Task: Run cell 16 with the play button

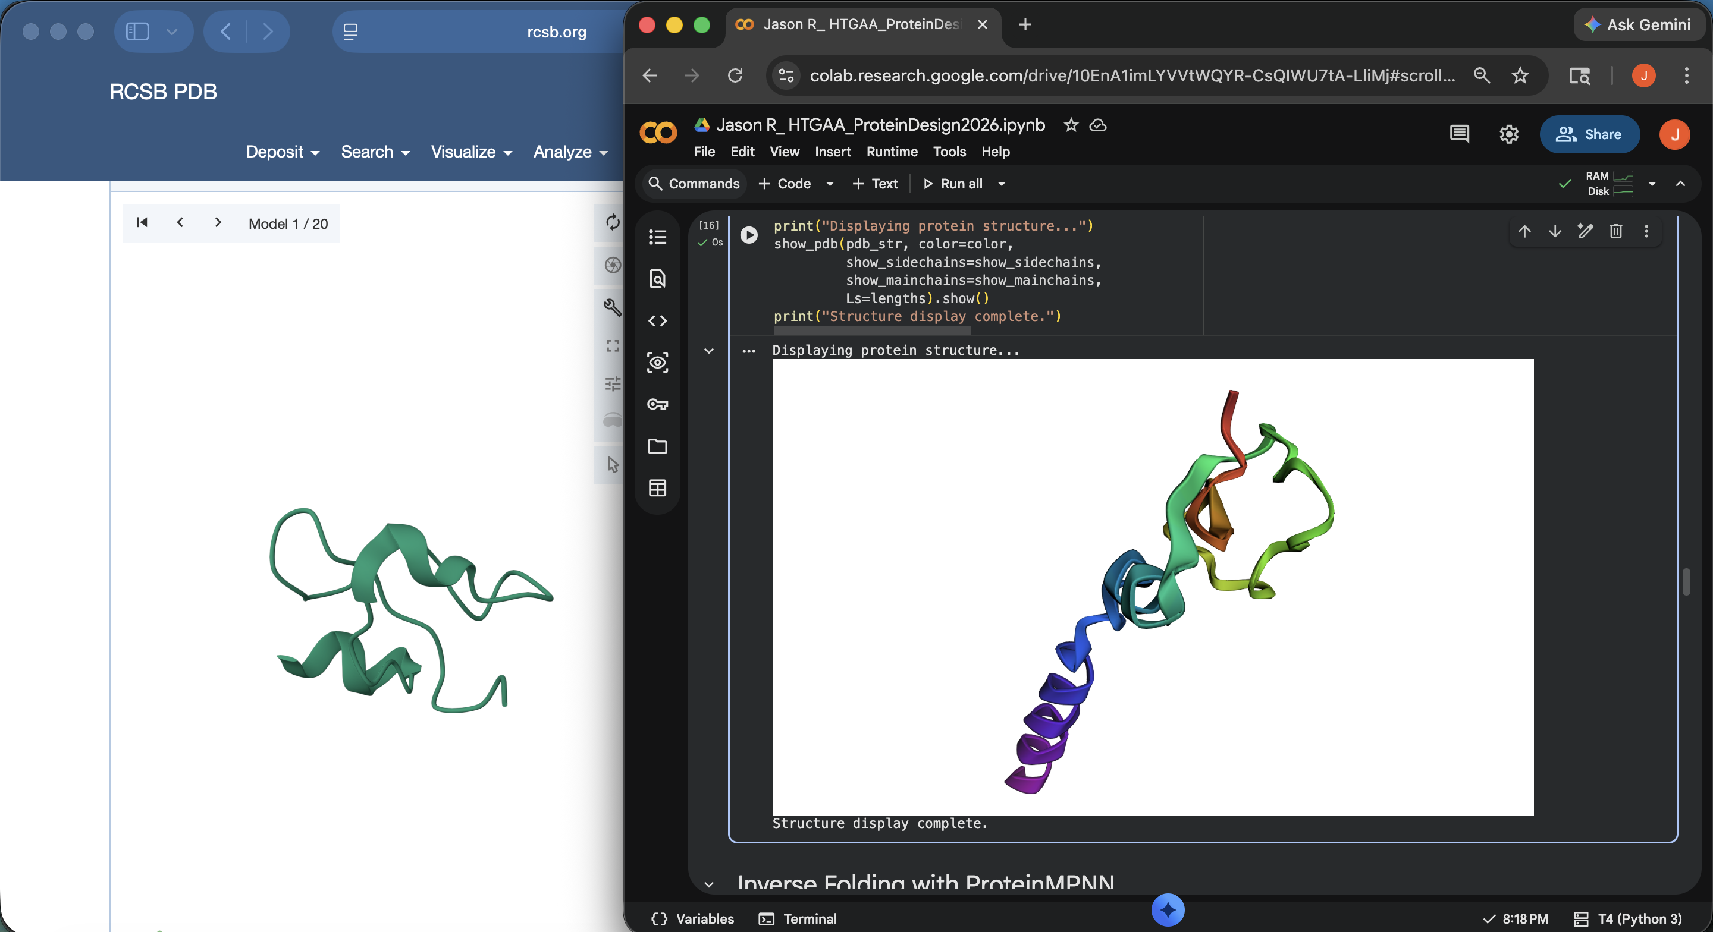Action: click(749, 235)
